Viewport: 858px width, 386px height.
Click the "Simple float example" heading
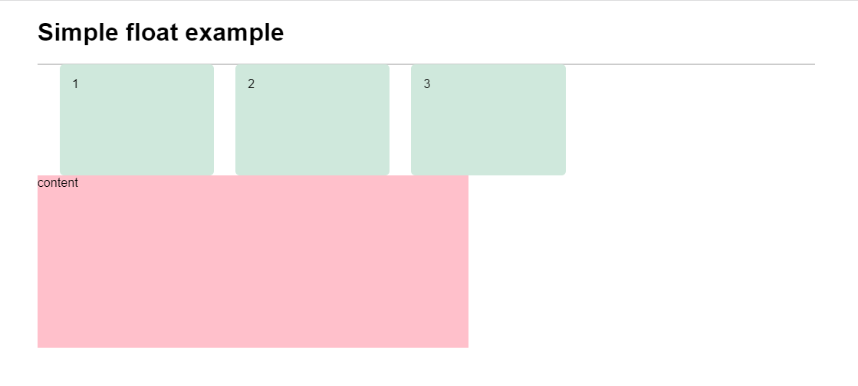tap(160, 33)
